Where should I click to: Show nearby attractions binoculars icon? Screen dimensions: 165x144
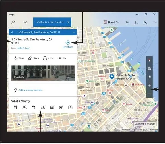pyautogui.click(x=25, y=108)
